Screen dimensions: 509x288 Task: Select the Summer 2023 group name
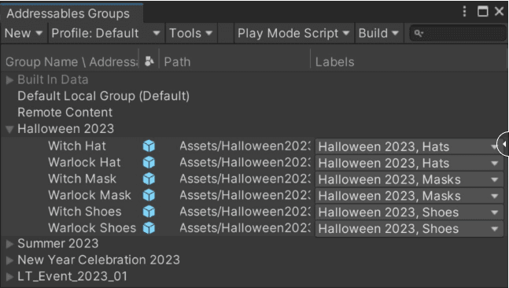coord(57,243)
